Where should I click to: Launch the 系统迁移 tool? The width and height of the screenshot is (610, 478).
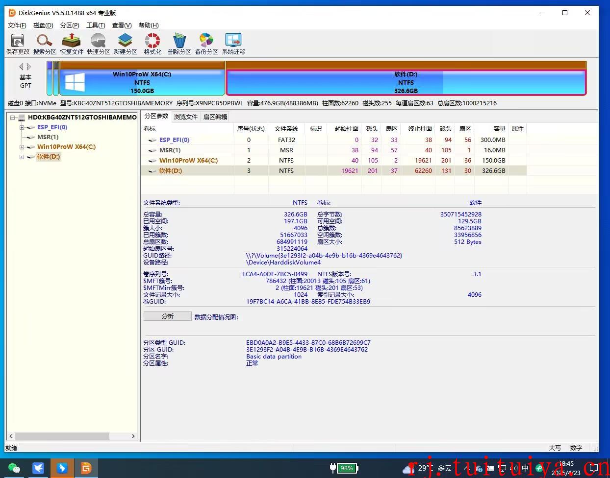pyautogui.click(x=233, y=44)
